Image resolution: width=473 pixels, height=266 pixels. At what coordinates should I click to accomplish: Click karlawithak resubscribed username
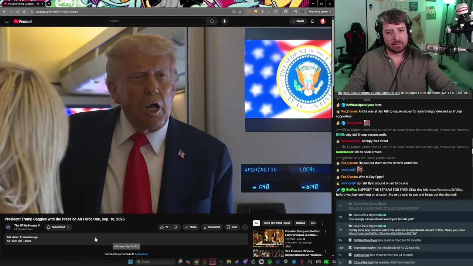tap(361, 255)
